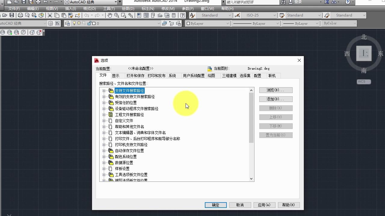Click the Copy icon in the standard toolbar
The width and height of the screenshot is (385, 216).
[x=57, y=15]
